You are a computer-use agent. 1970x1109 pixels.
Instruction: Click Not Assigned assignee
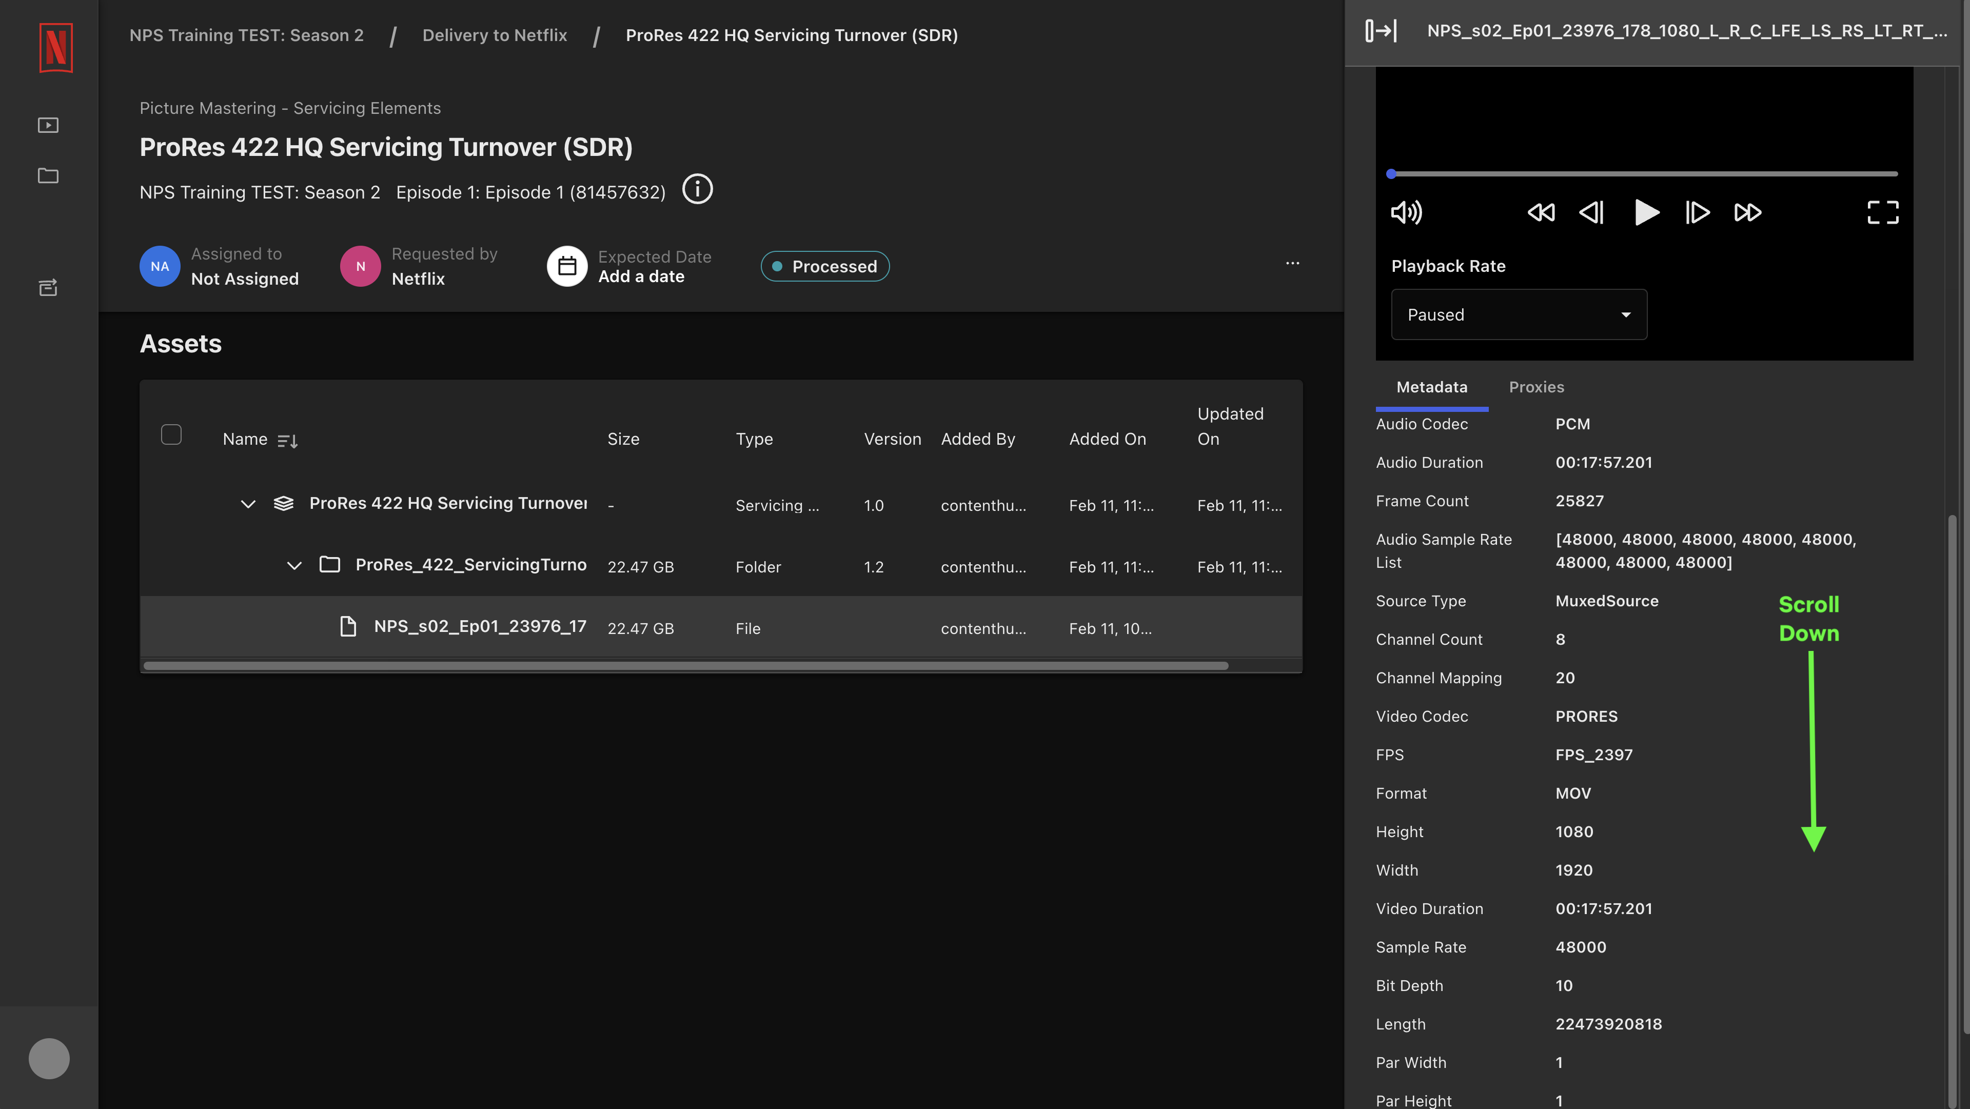coord(245,279)
